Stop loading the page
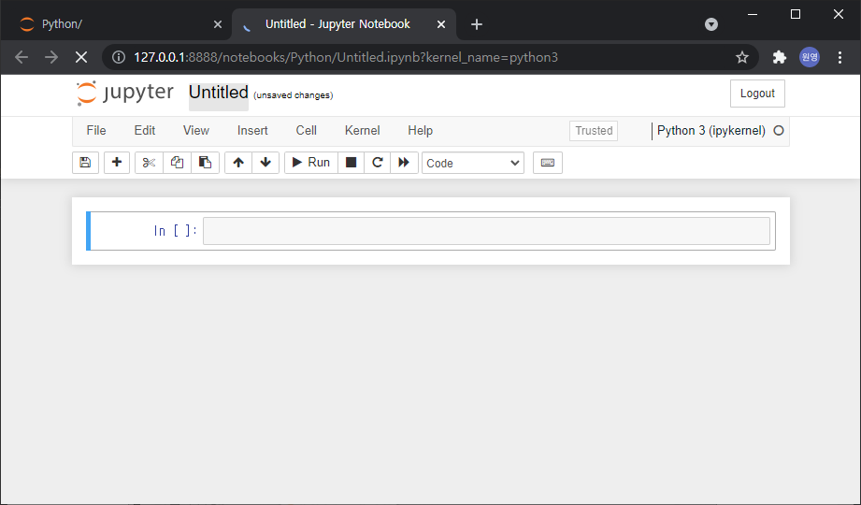 point(81,57)
